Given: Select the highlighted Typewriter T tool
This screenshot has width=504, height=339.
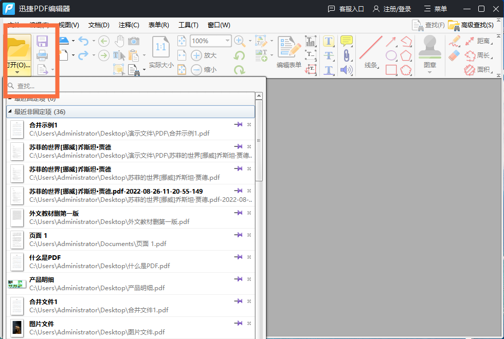Looking at the screenshot, I should [x=329, y=41].
